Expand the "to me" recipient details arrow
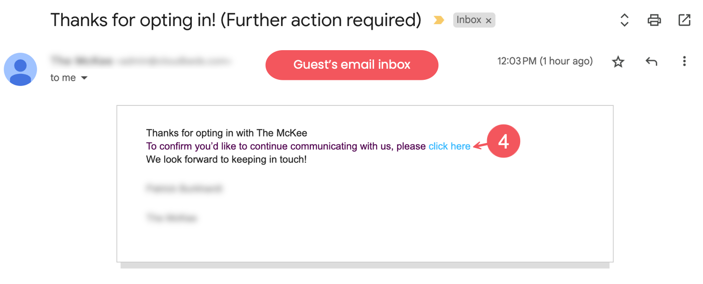The width and height of the screenshot is (703, 284). point(84,78)
